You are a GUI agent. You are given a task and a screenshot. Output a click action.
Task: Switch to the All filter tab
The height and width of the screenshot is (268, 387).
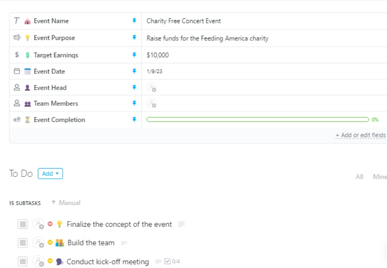359,177
